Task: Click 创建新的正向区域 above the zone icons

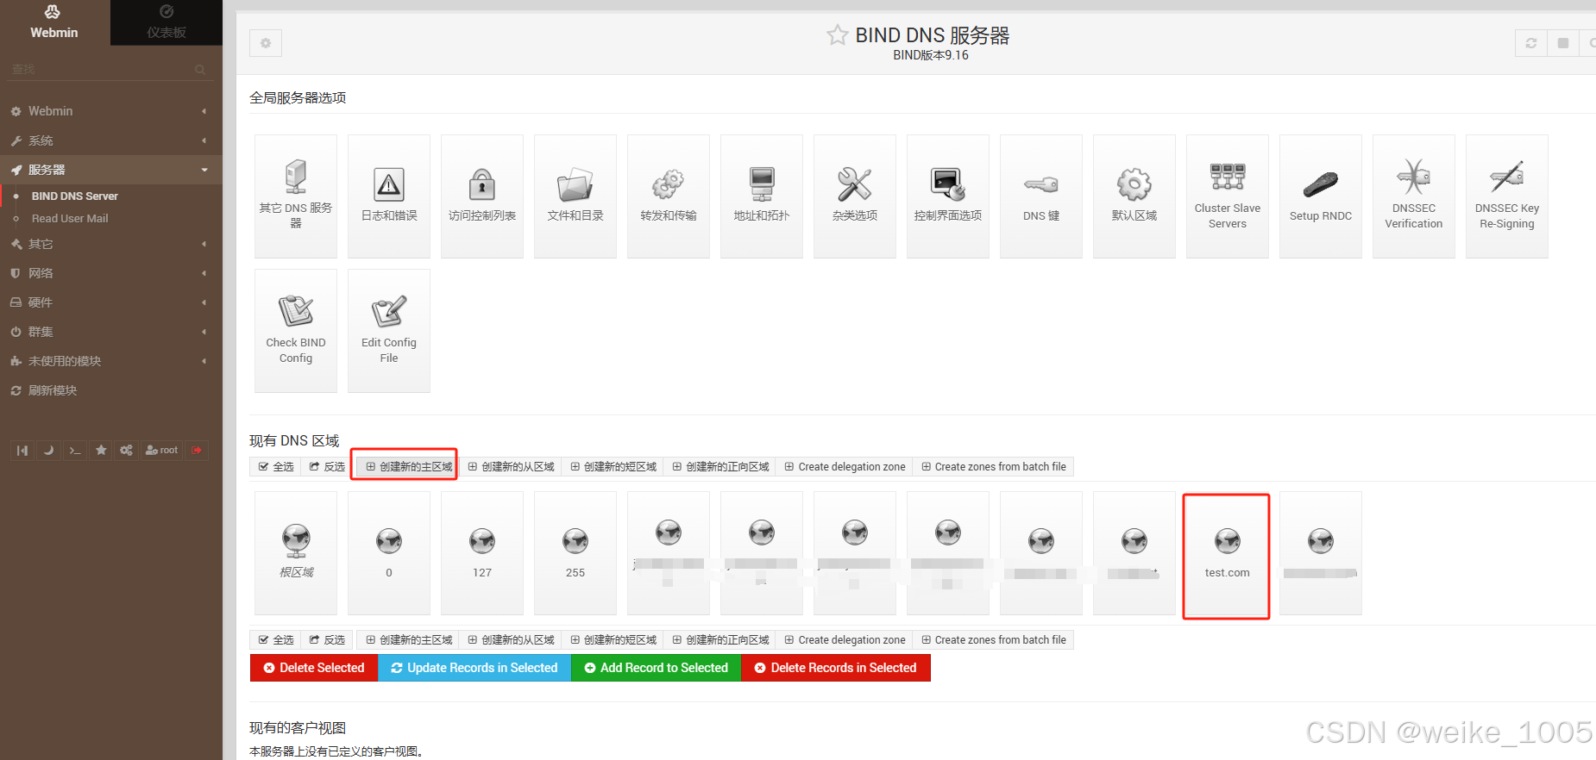Action: pyautogui.click(x=720, y=466)
